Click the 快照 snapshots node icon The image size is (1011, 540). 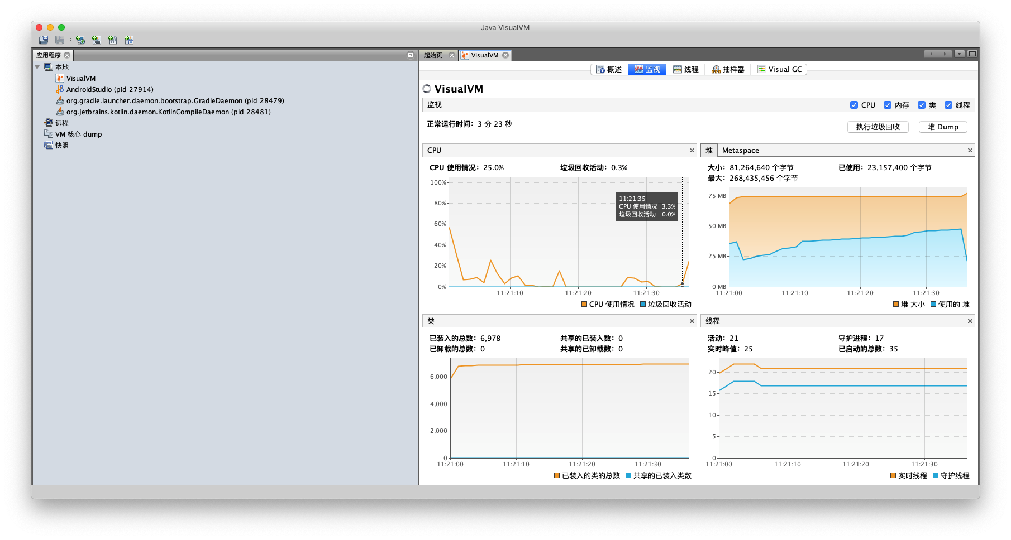(x=49, y=145)
